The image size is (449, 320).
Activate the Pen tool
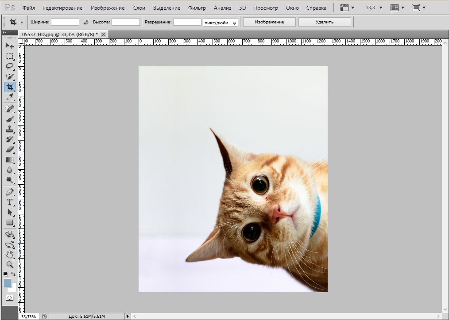[9, 192]
